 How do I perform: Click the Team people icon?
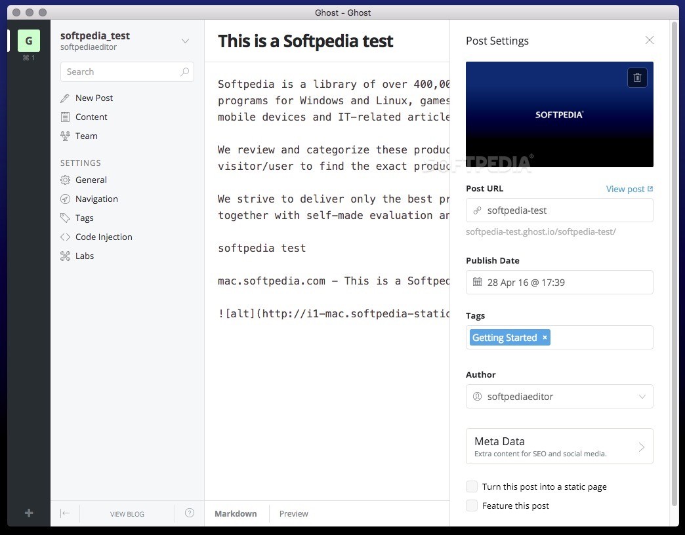pyautogui.click(x=65, y=136)
